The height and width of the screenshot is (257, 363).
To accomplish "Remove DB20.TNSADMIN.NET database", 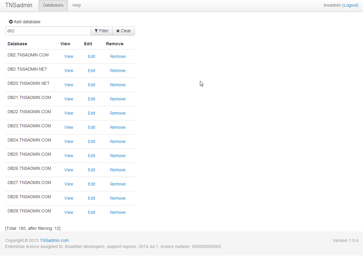I will point(118,85).
